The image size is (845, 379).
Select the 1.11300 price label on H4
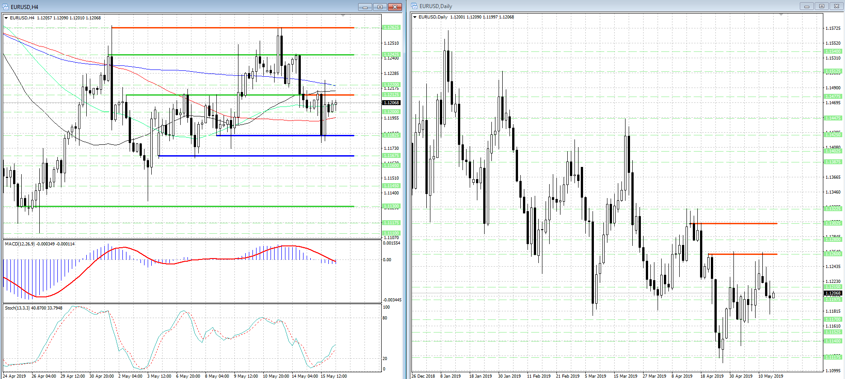(391, 206)
